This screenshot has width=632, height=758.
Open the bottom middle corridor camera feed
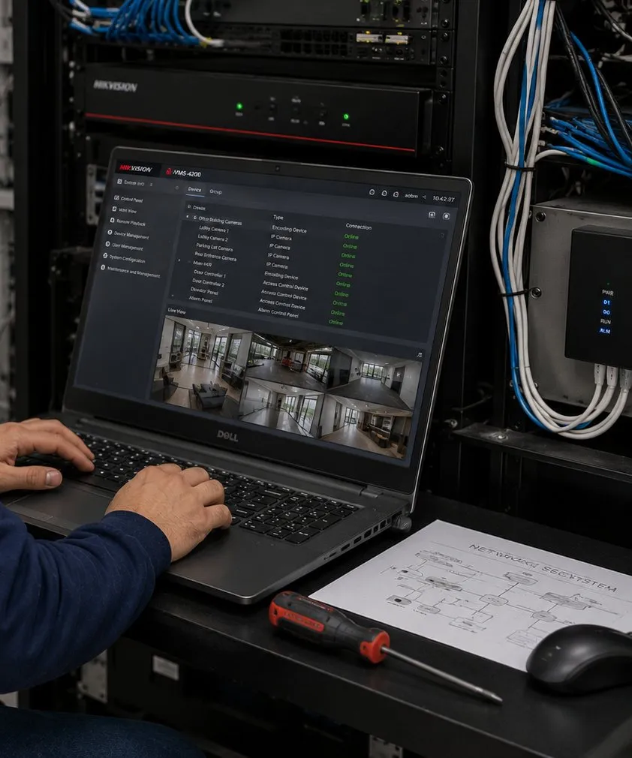(281, 408)
